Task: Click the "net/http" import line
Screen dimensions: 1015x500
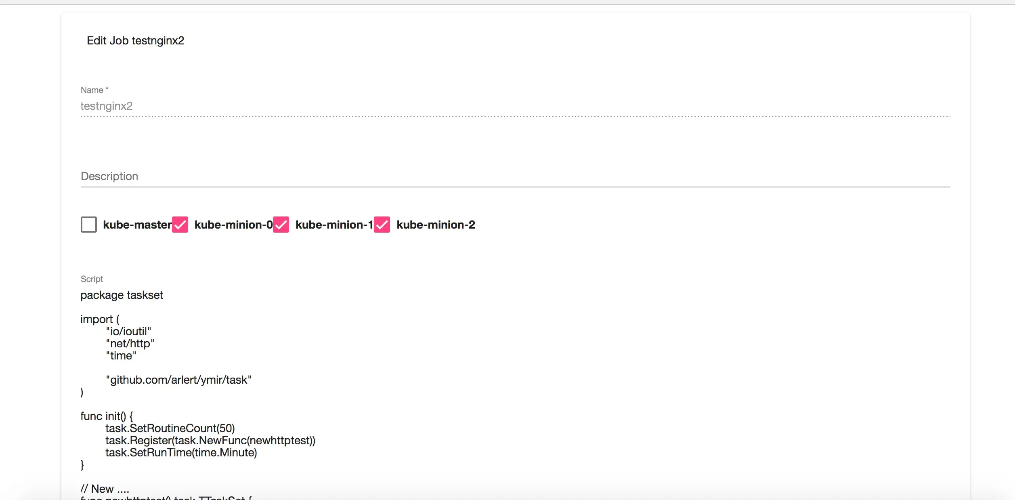Action: click(130, 344)
